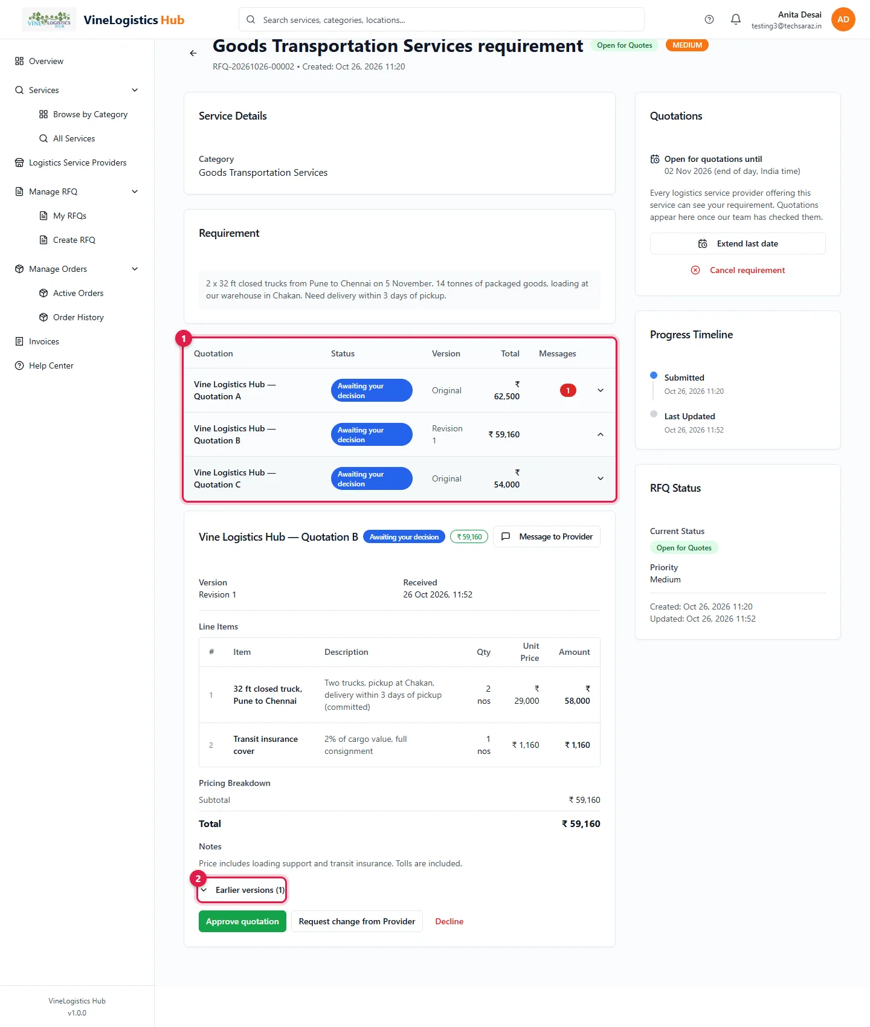Viewport: 870px width, 1027px height.
Task: Click Message to Provider button
Action: (547, 536)
